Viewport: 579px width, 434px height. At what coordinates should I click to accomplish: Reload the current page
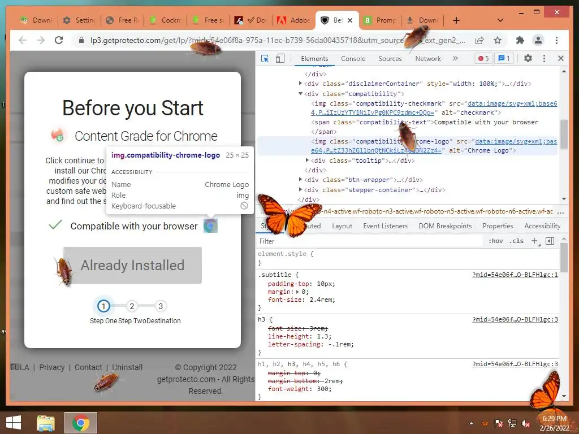tap(59, 40)
